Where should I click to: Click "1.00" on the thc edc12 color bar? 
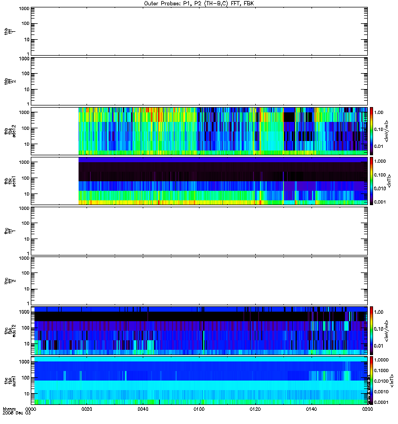378,312
